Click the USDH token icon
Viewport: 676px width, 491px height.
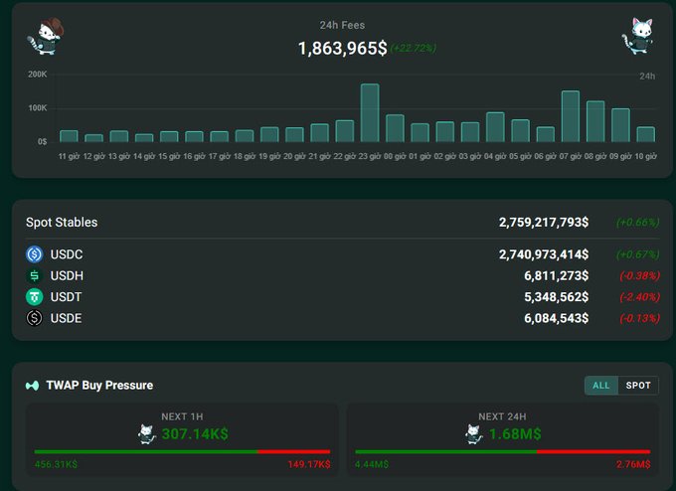click(34, 275)
